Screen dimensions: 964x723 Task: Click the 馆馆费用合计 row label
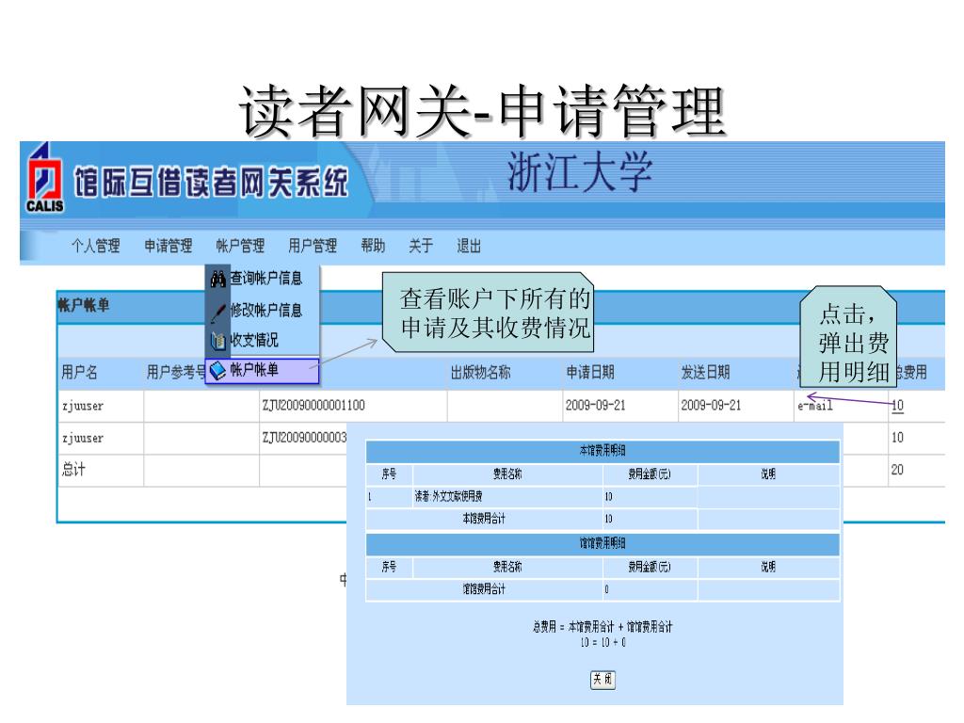[x=484, y=589]
